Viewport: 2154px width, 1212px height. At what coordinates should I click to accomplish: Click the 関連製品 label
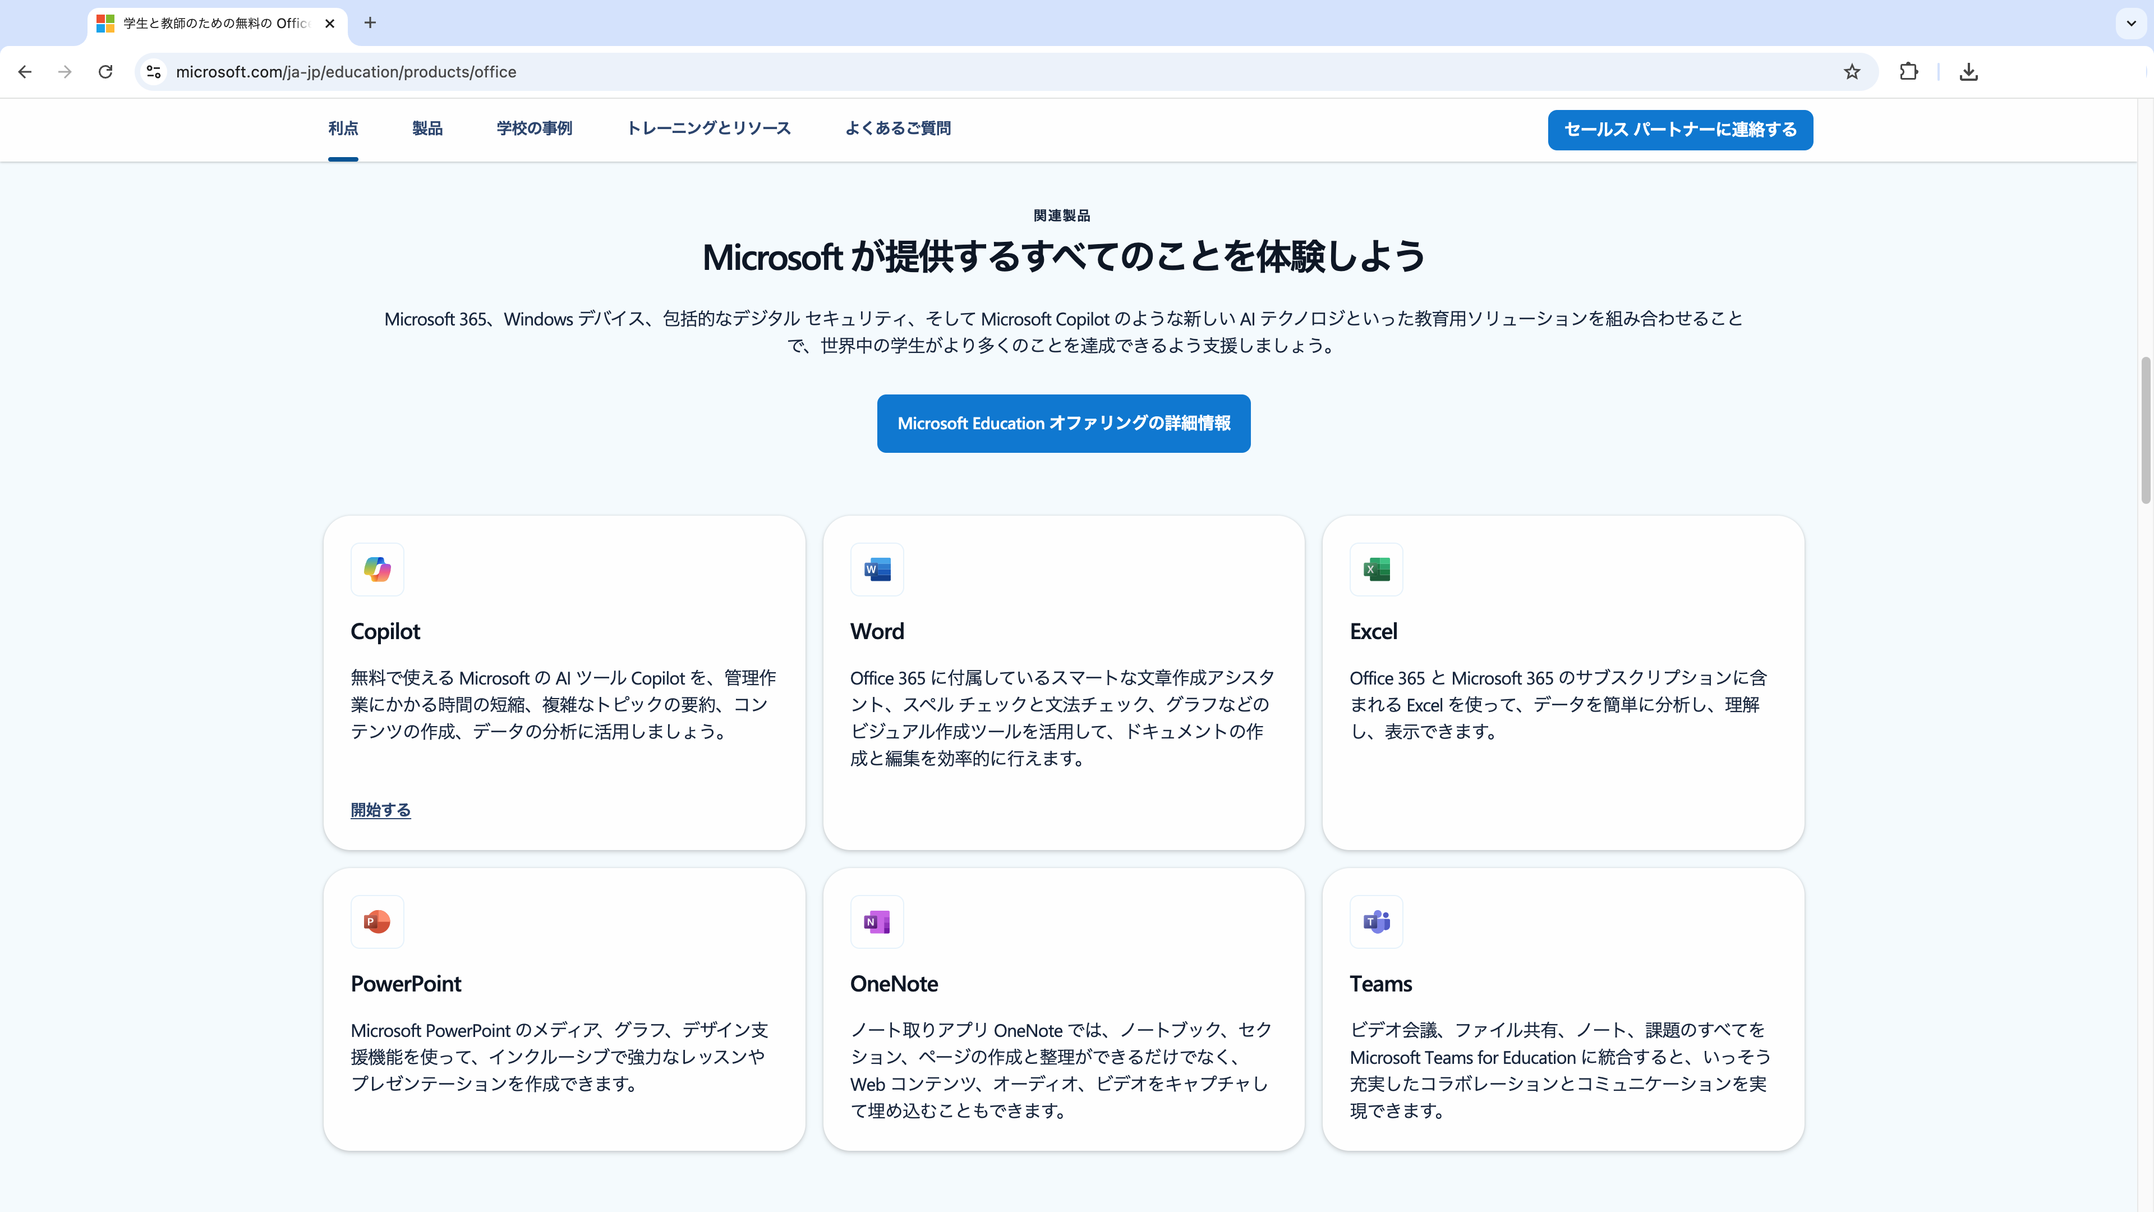pyautogui.click(x=1062, y=216)
